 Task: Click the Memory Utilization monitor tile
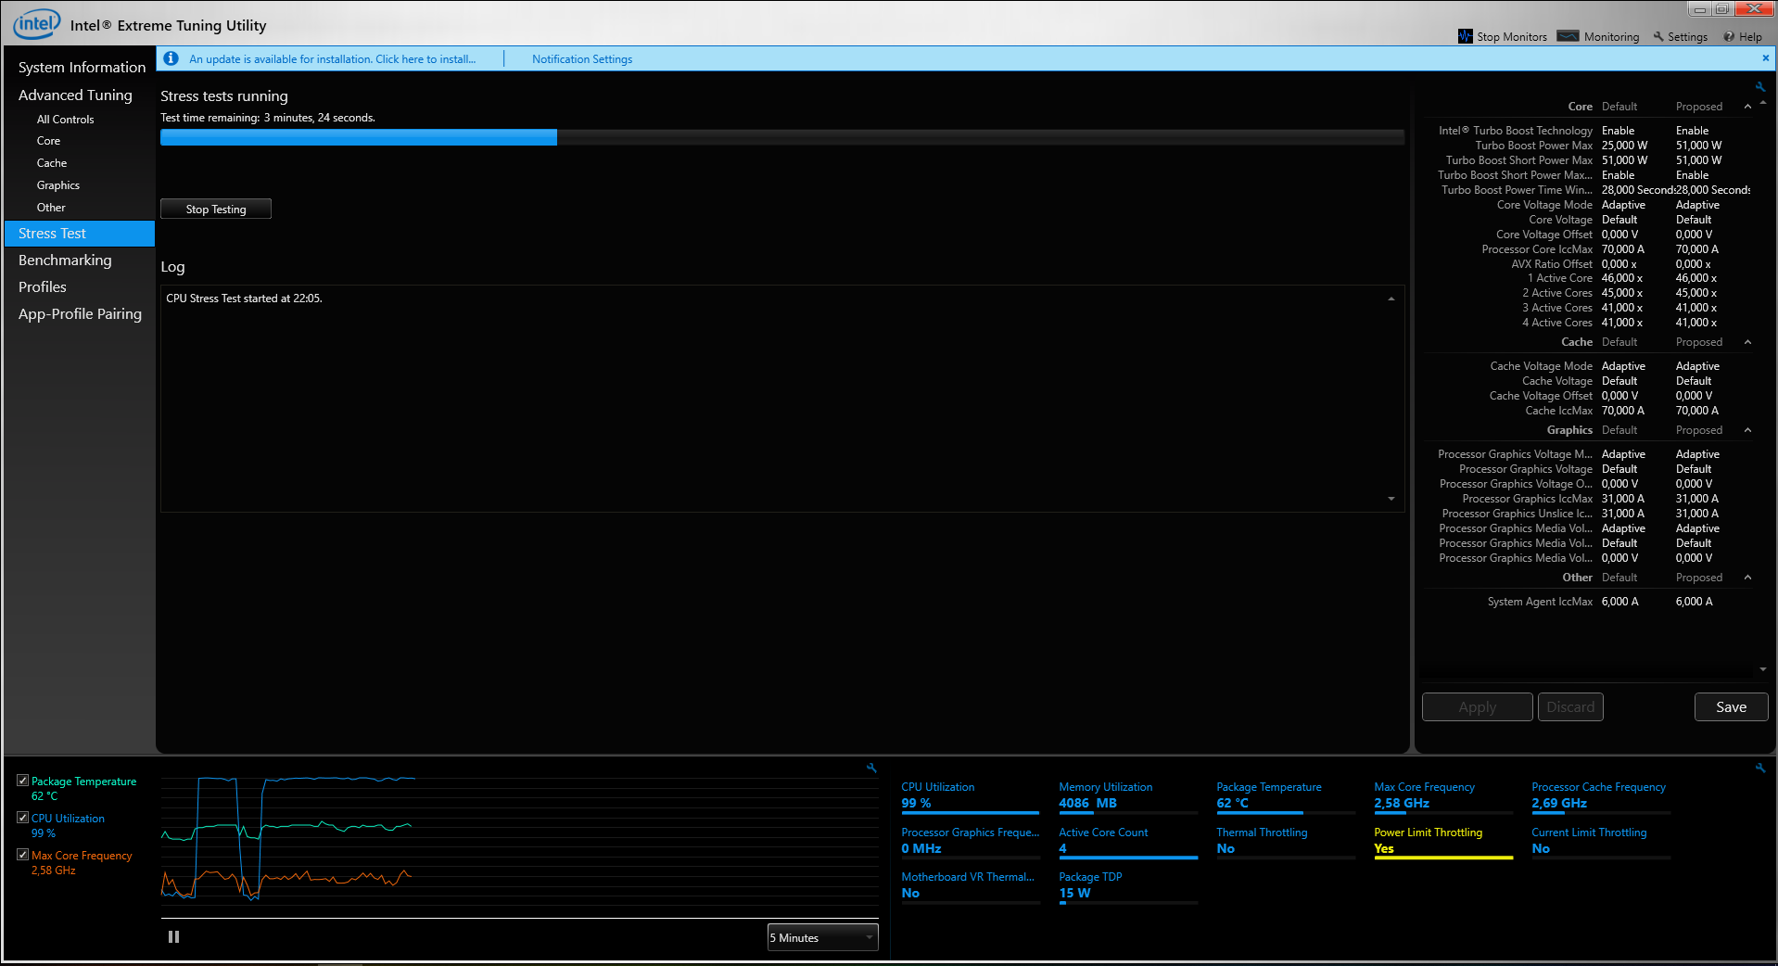[1127, 796]
